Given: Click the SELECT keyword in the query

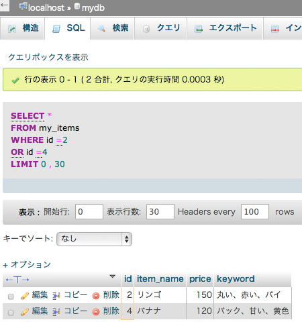Looking at the screenshot, I should click(x=28, y=116).
